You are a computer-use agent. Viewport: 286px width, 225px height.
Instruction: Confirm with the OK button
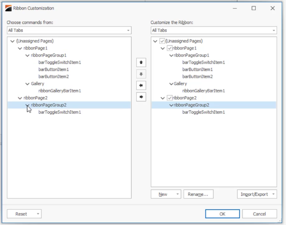coord(222,214)
